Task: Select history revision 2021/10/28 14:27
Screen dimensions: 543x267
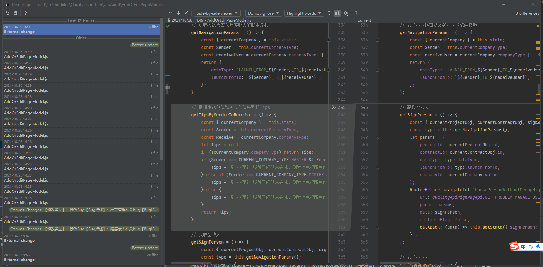Action: [81, 122]
